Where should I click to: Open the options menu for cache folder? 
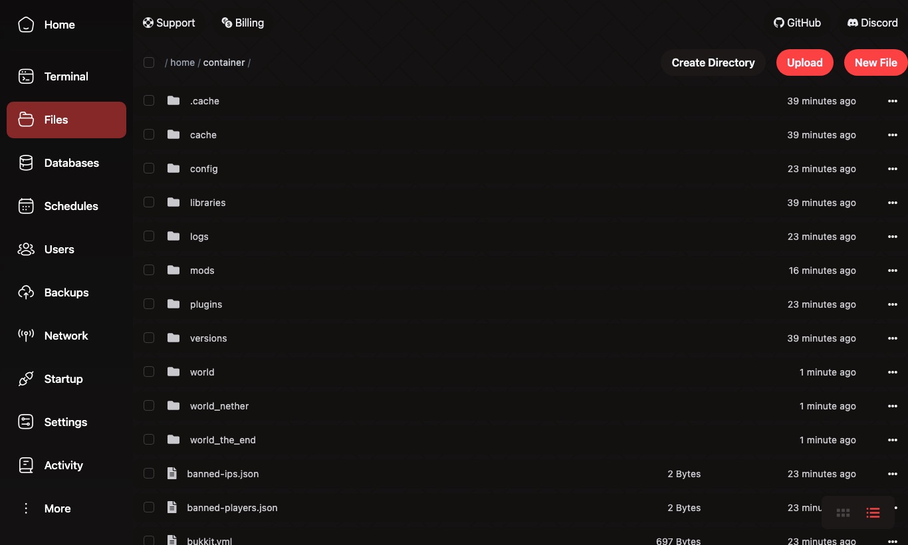(893, 135)
